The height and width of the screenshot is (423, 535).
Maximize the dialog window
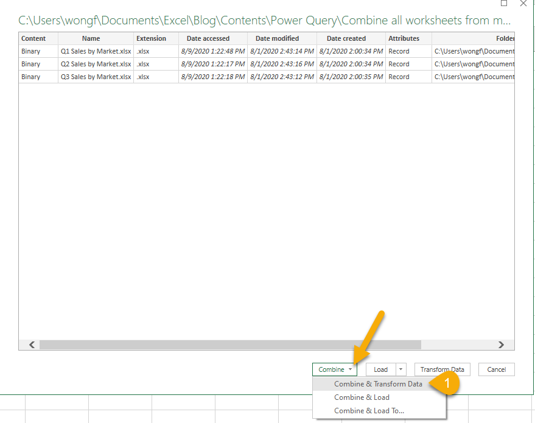[504, 3]
